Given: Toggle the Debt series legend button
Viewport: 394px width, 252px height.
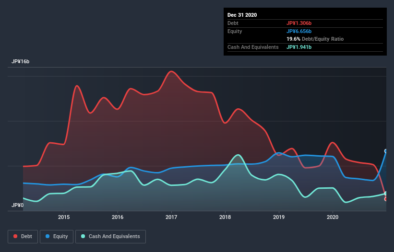Looking at the screenshot, I should (23, 237).
